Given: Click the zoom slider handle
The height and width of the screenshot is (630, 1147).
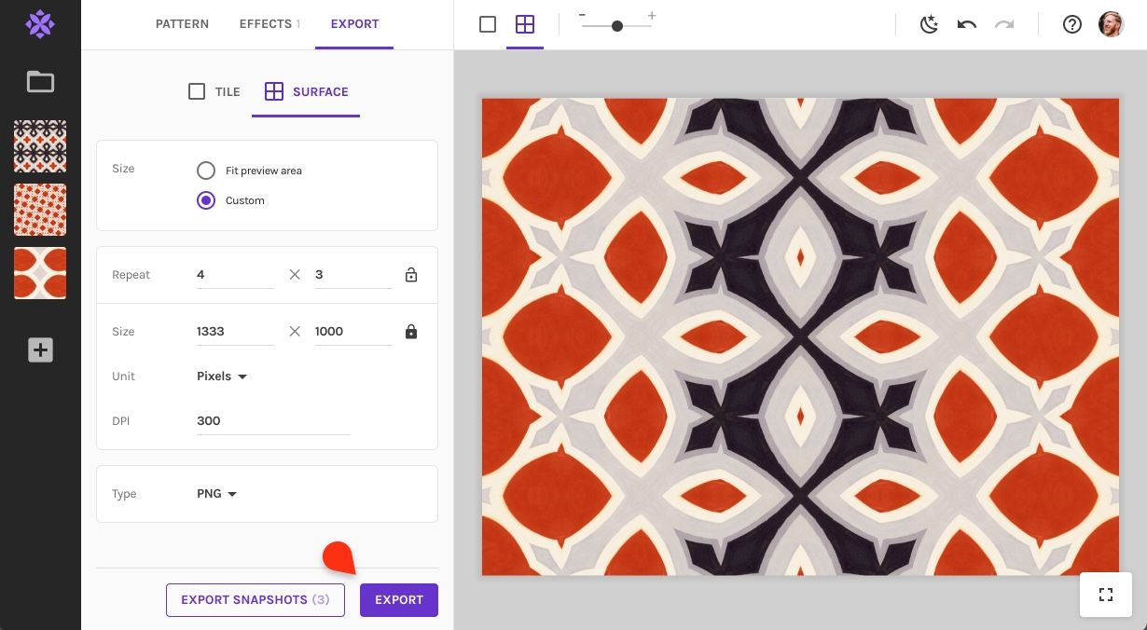Looking at the screenshot, I should (617, 26).
